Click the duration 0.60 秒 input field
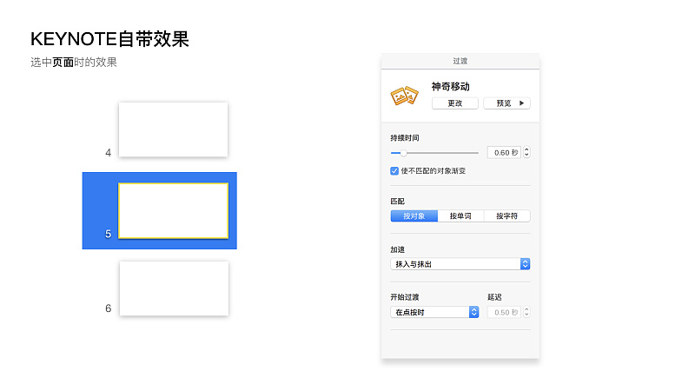Screen dimensions: 695x391 503,153
